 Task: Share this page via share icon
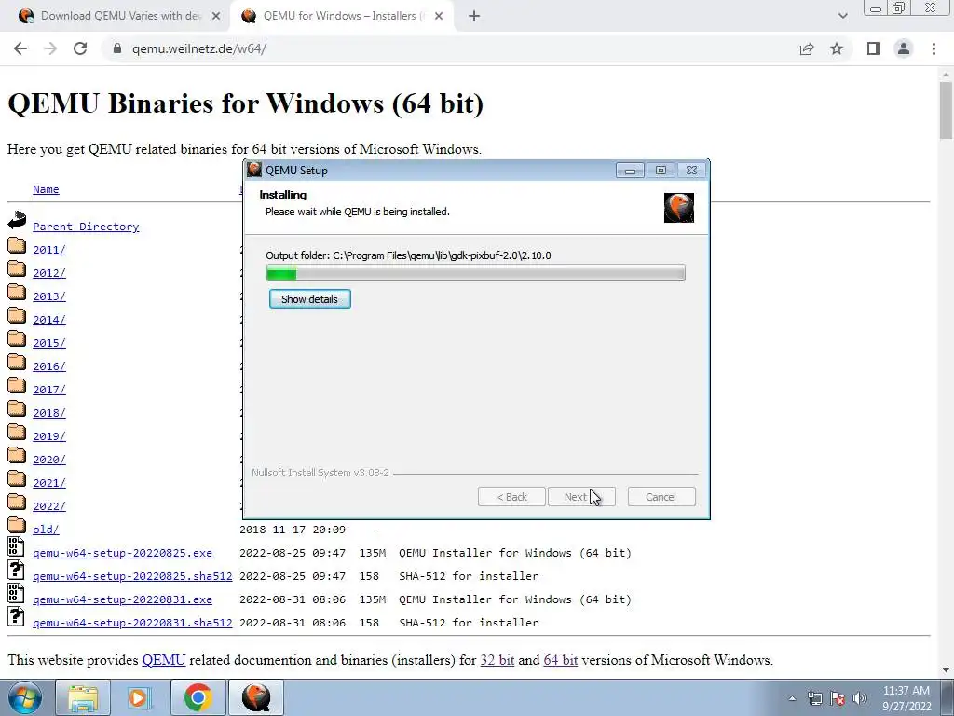tap(807, 48)
